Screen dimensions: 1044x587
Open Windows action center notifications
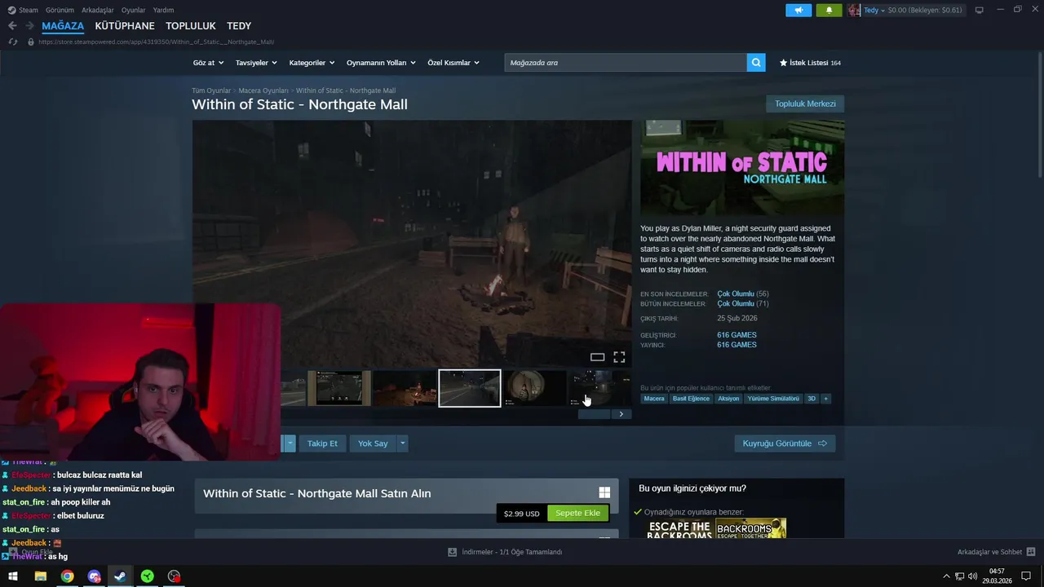point(1026,576)
